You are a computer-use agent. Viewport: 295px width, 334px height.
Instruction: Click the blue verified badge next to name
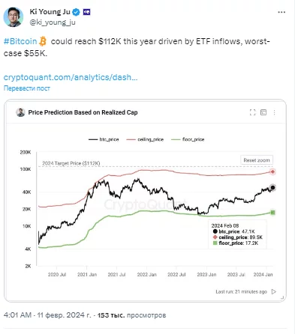pyautogui.click(x=76, y=12)
